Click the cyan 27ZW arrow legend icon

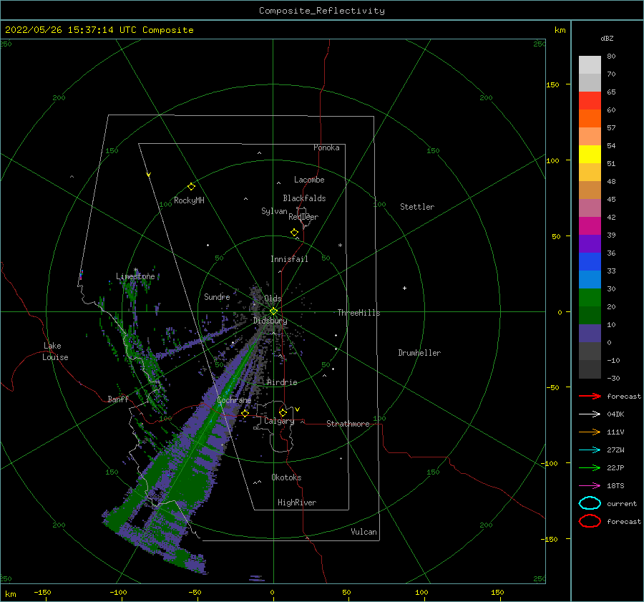590,450
